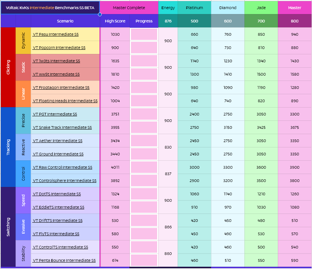Click the Stability subcategory cell
312x269 pixels.
click(x=23, y=254)
